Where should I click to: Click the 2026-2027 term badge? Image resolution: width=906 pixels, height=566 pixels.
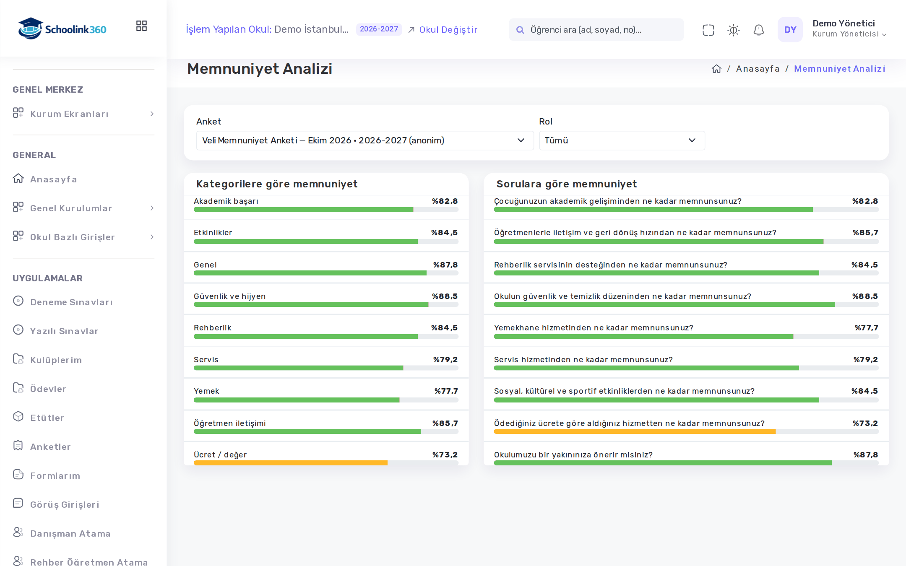pos(379,29)
